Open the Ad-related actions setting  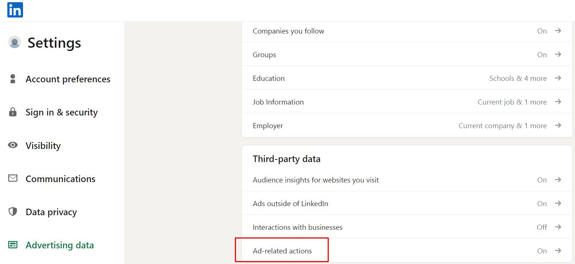pyautogui.click(x=282, y=251)
